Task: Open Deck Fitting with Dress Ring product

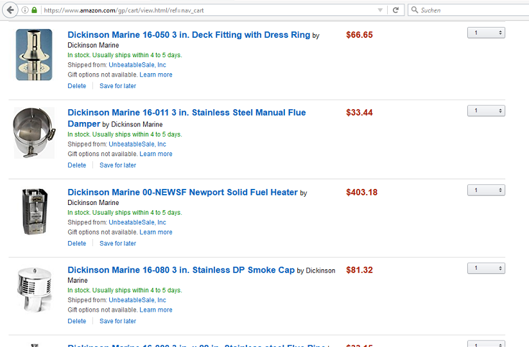Action: click(189, 35)
